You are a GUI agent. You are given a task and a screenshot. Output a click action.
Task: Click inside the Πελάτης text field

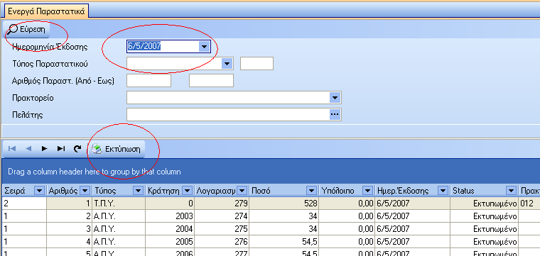point(228,114)
